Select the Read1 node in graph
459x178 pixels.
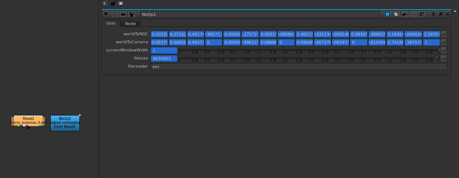coord(28,120)
